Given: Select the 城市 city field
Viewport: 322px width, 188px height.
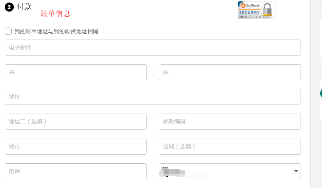Looking at the screenshot, I should tap(76, 147).
